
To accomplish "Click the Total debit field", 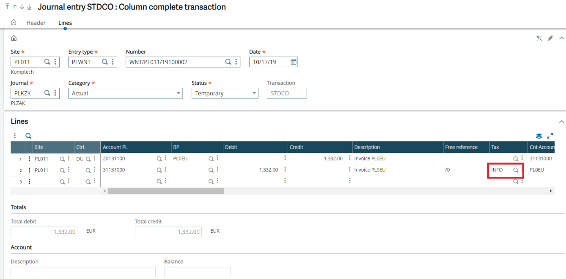I will coord(44,232).
